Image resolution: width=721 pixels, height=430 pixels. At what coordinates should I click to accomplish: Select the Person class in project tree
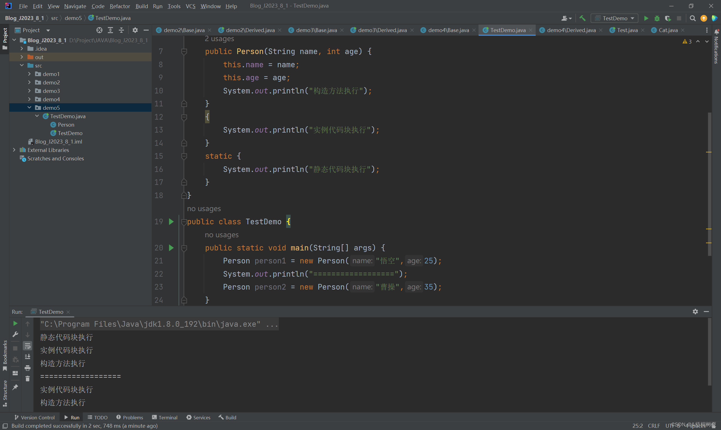66,125
